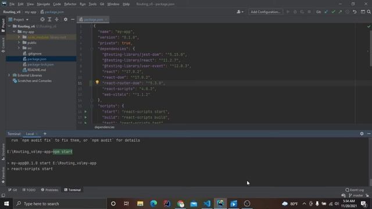Image resolution: width=372 pixels, height=209 pixels.
Task: Click the undo rollback icon
Action: (355, 12)
